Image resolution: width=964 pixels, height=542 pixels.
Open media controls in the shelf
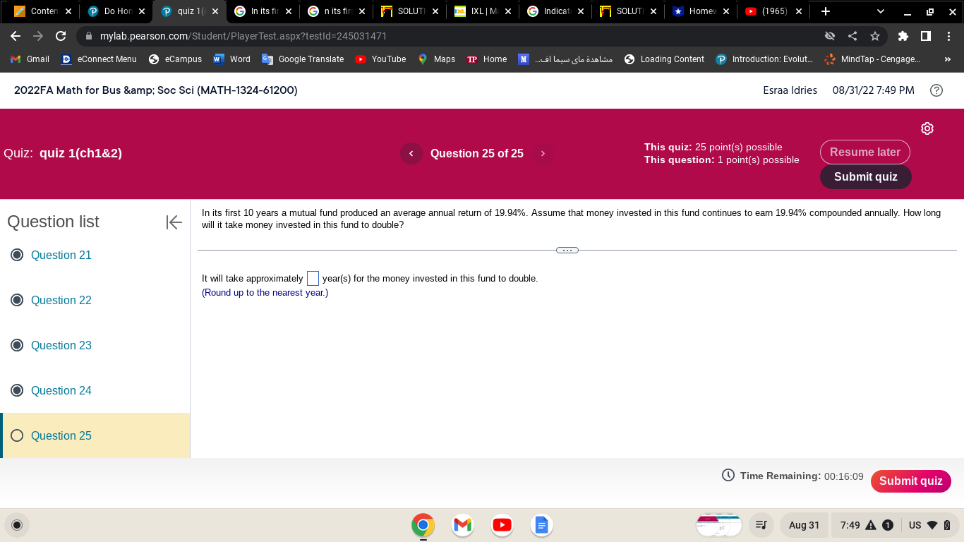(x=761, y=525)
